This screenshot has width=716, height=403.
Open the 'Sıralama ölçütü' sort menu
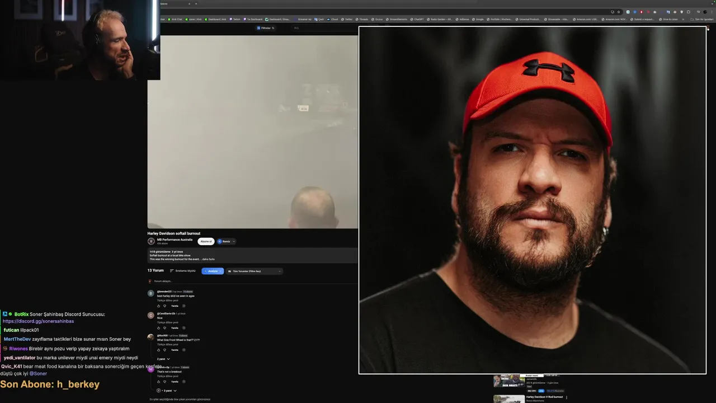pos(183,271)
